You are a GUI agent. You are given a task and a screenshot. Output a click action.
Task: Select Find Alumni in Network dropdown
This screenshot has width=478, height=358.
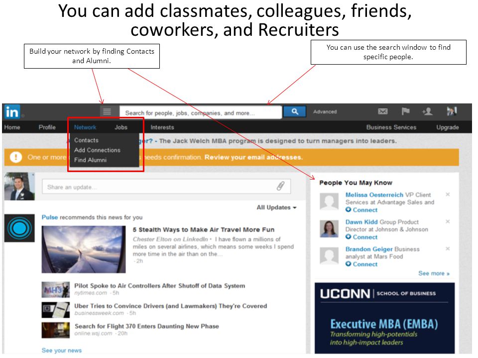click(x=90, y=160)
